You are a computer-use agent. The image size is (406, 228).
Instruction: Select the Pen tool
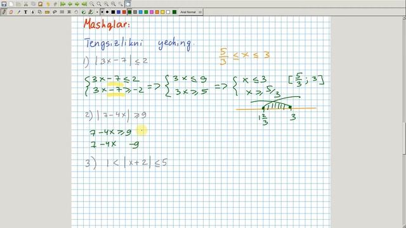point(4,12)
